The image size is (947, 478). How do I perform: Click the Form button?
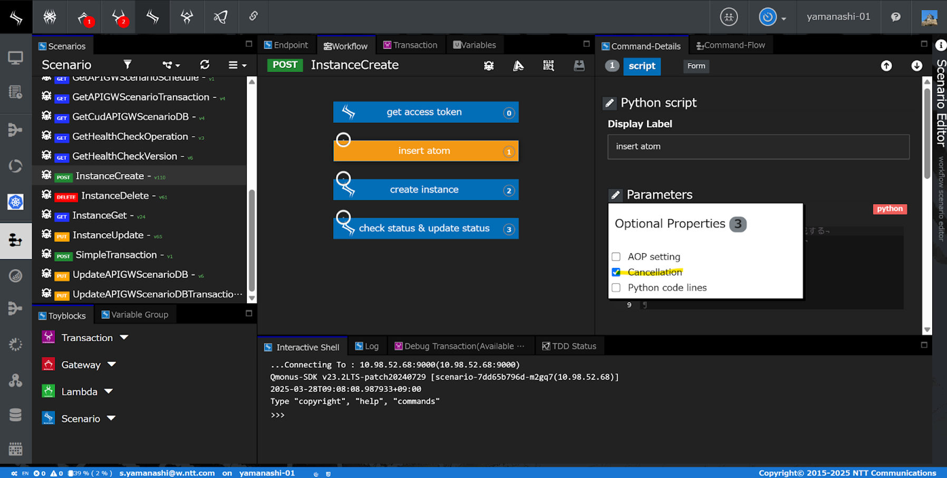pyautogui.click(x=696, y=66)
